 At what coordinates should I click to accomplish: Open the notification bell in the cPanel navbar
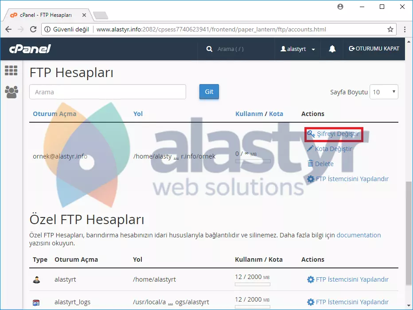coord(332,49)
